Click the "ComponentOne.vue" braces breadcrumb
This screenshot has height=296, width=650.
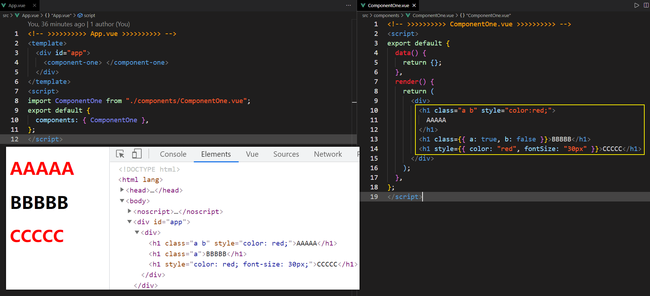click(485, 15)
